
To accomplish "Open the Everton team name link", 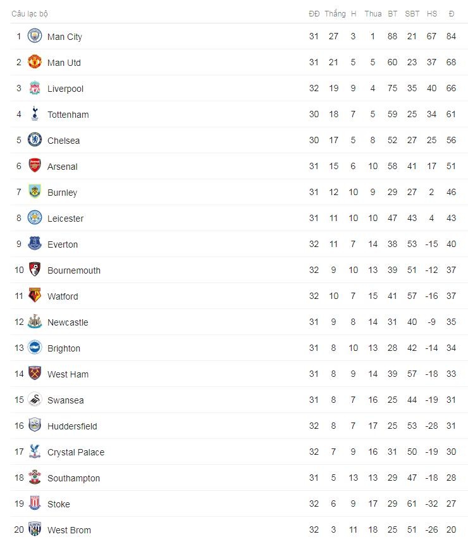I will 63,244.
